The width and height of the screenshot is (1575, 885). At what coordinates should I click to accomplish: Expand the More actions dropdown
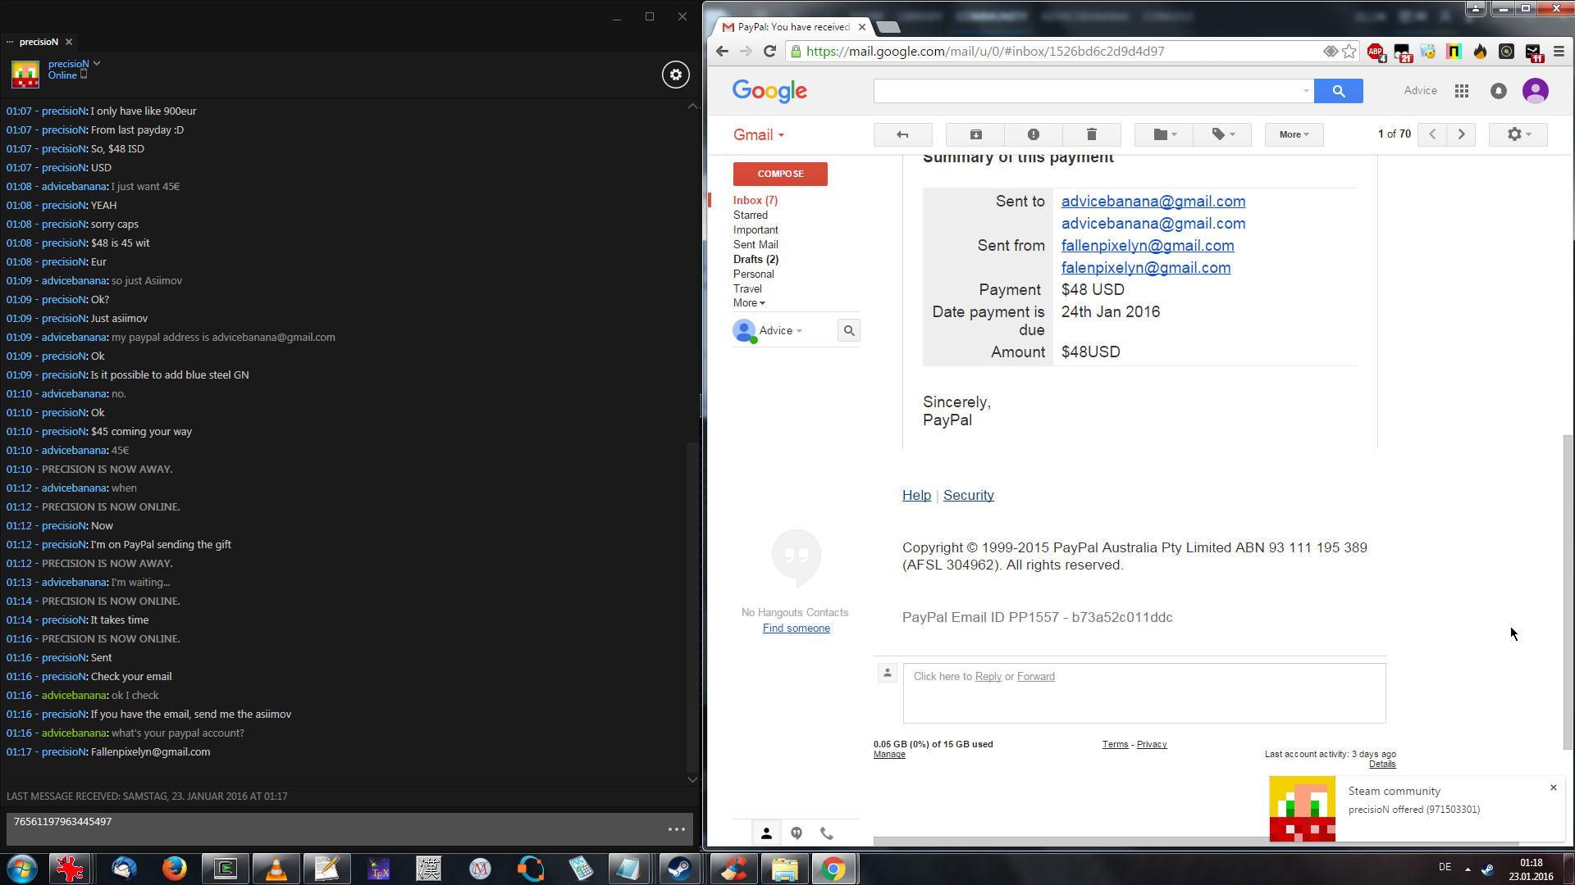1294,134
